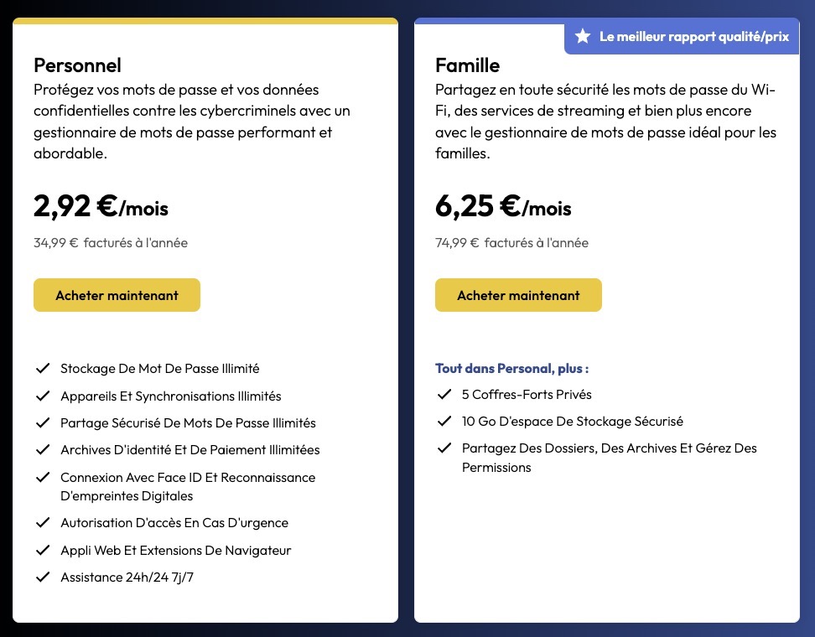Click checkmark next to Autorisation D'accès En Cas D'urgence

(42, 522)
